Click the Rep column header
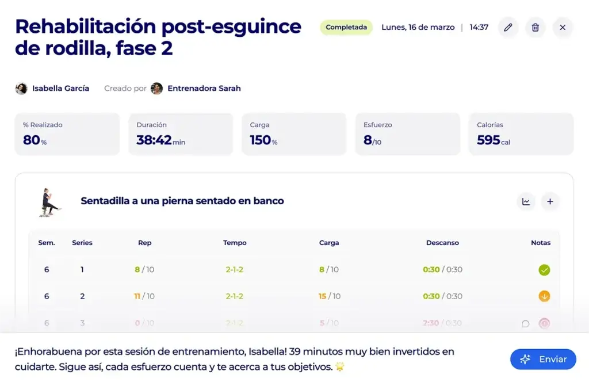The width and height of the screenshot is (589, 386). coord(144,243)
